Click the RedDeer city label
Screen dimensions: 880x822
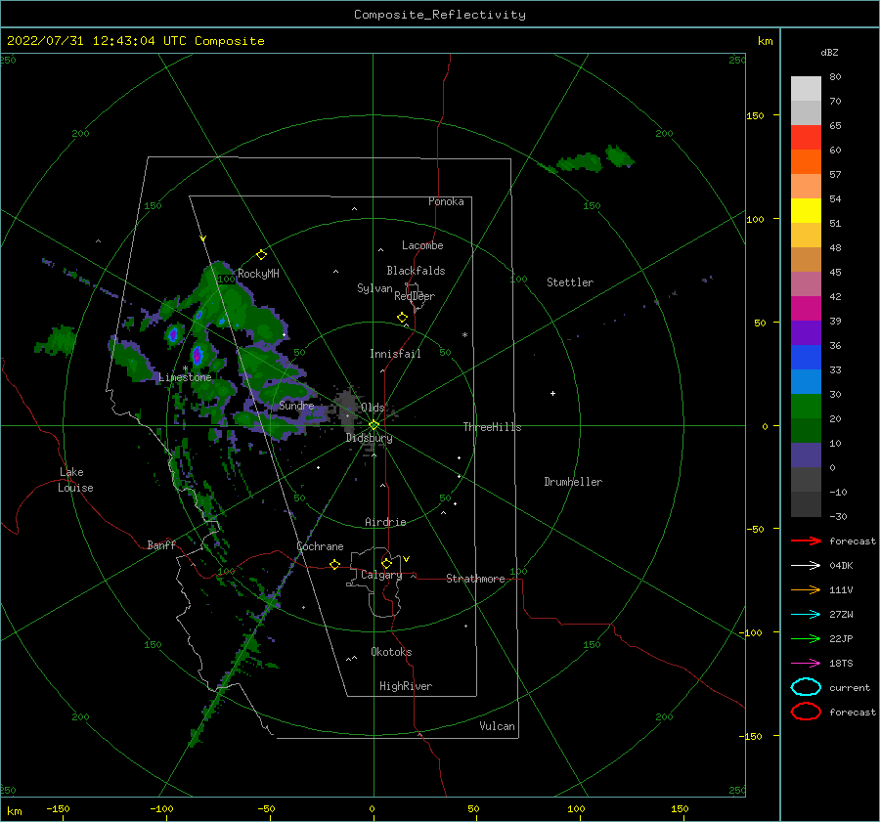415,296
